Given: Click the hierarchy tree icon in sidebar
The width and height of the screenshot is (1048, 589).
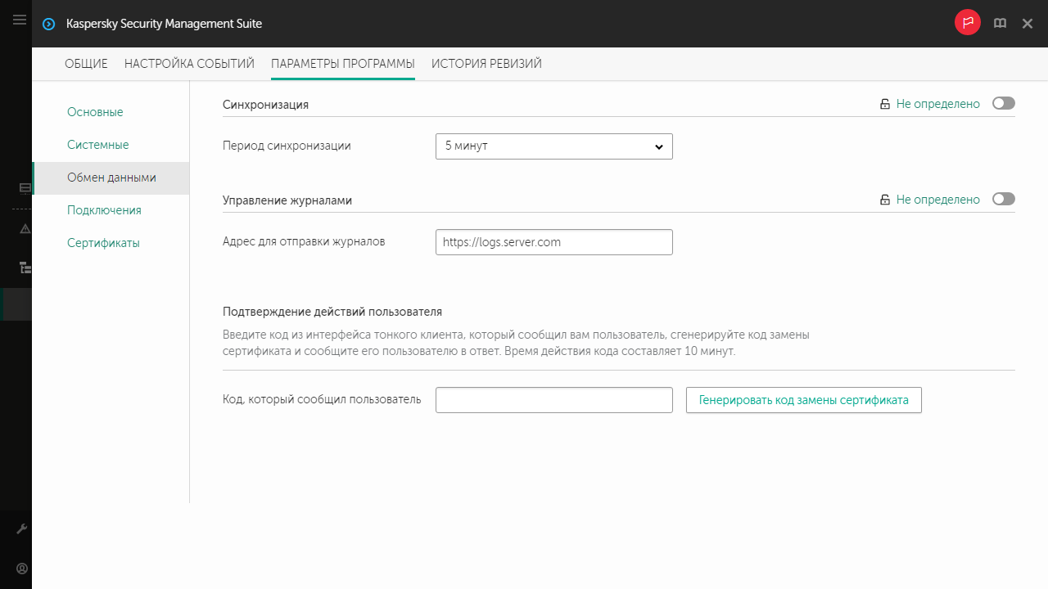Looking at the screenshot, I should click(25, 267).
